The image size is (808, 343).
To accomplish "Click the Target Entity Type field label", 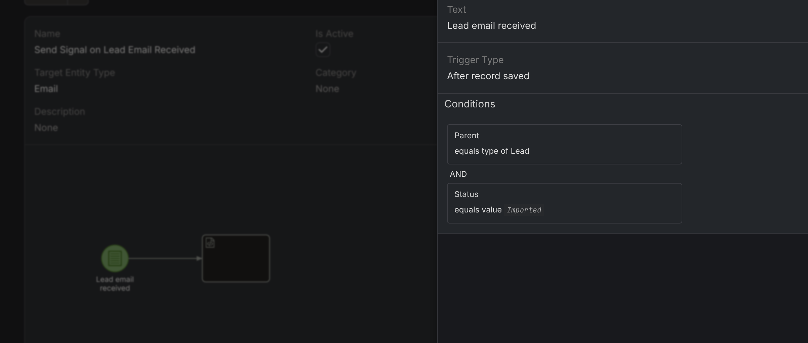I will (74, 72).
